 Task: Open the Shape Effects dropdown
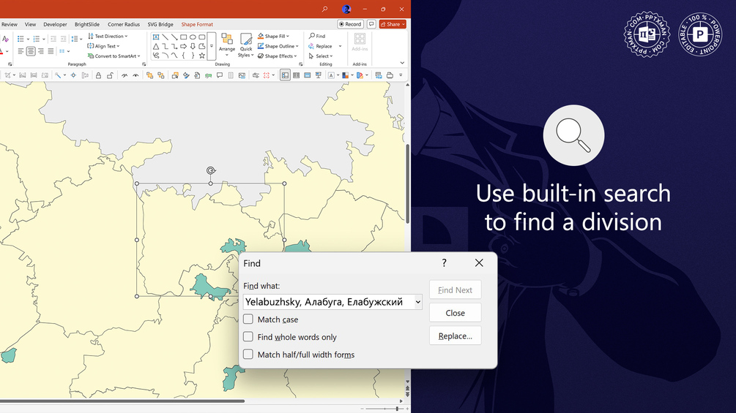(x=278, y=56)
